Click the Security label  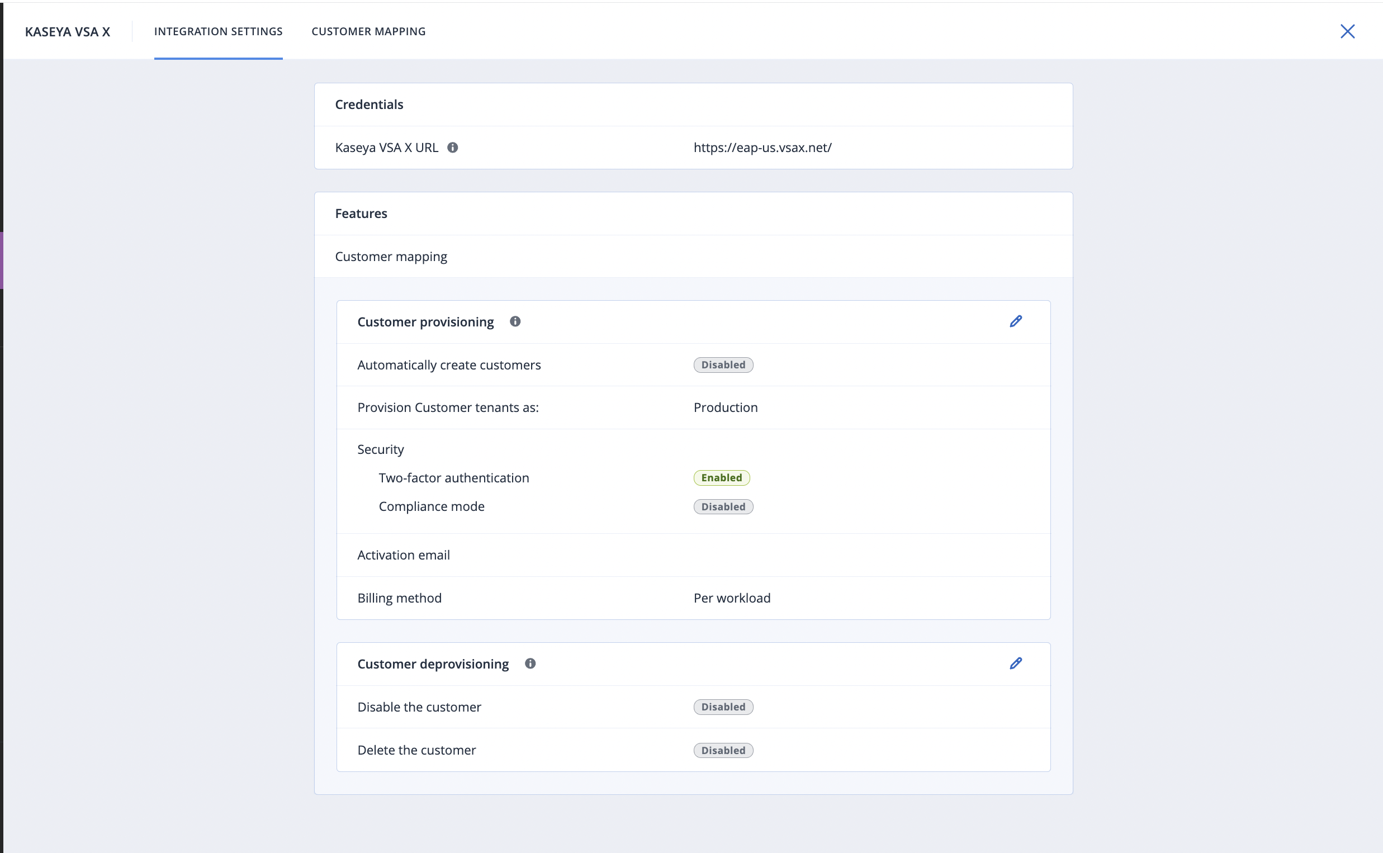tap(381, 449)
